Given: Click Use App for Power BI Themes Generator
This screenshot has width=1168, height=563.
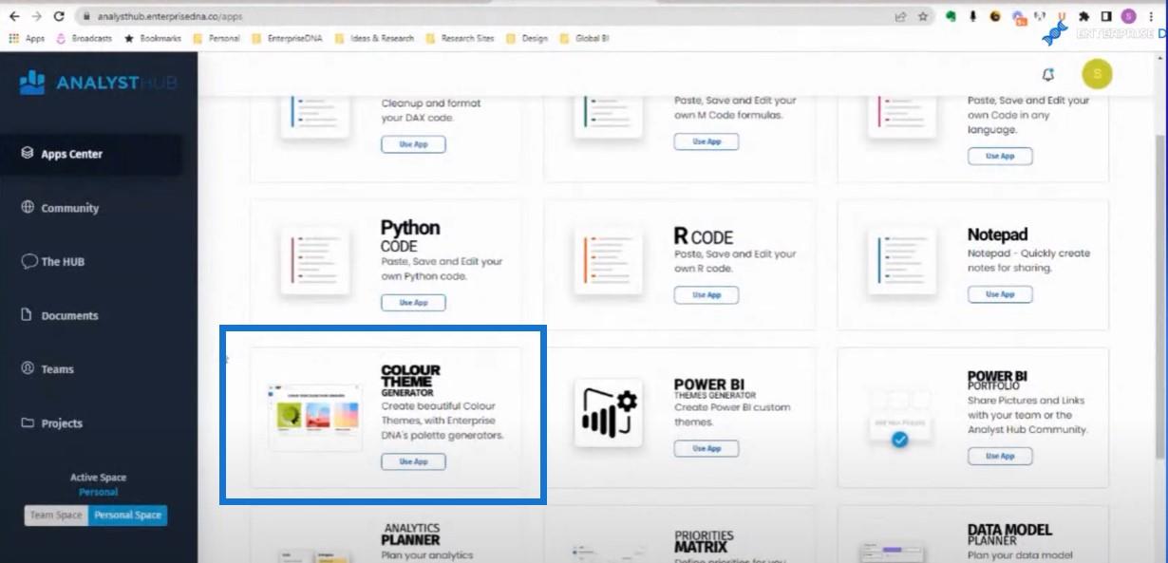Looking at the screenshot, I should pyautogui.click(x=706, y=448).
